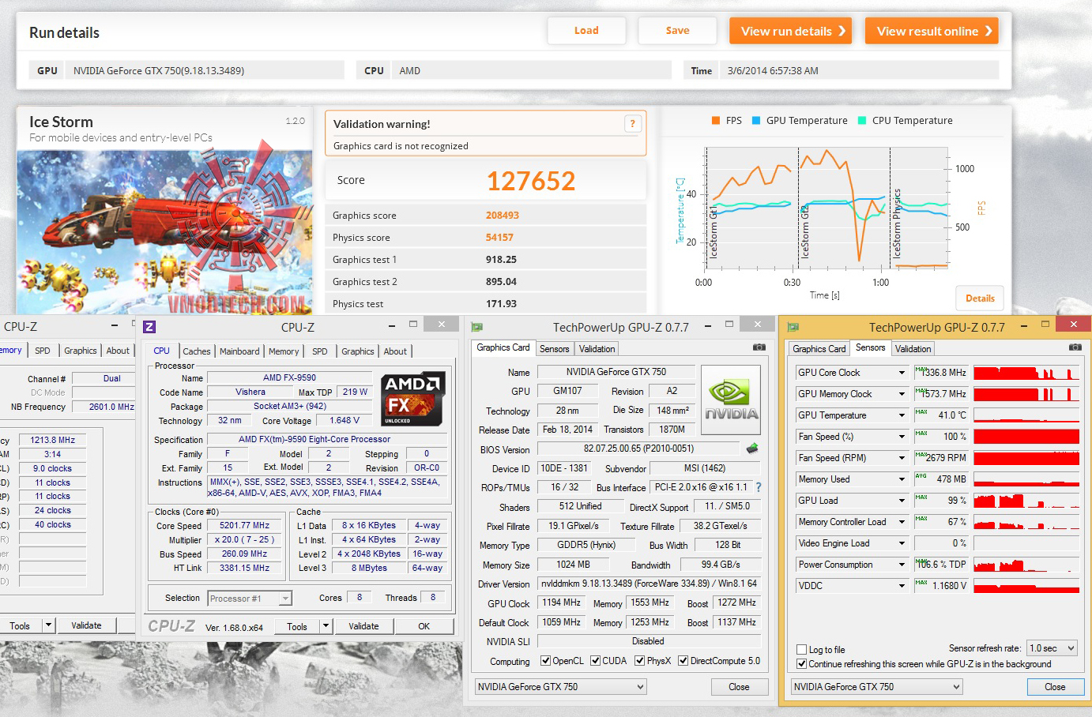
Task: Switch to Sensors tab in GPU-Z Graphics Card window
Action: 555,348
